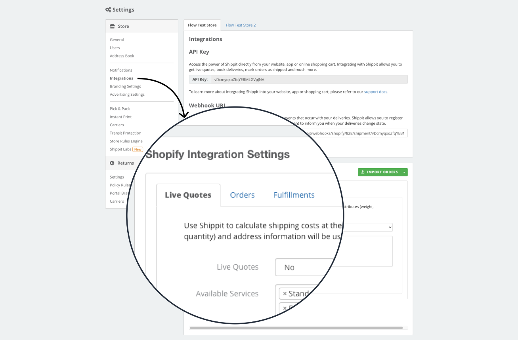
Task: Click the API Key value field
Action: (x=309, y=80)
